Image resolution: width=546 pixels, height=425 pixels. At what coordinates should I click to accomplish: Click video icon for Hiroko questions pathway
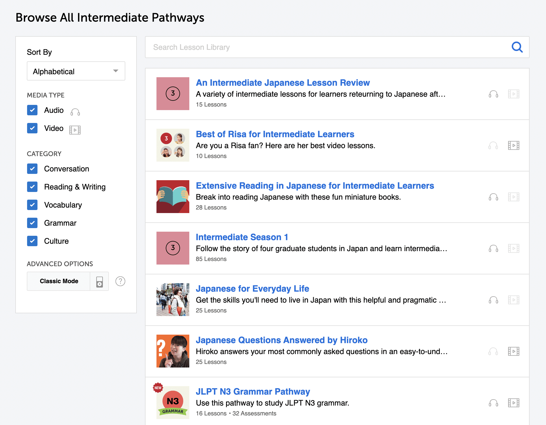(513, 351)
